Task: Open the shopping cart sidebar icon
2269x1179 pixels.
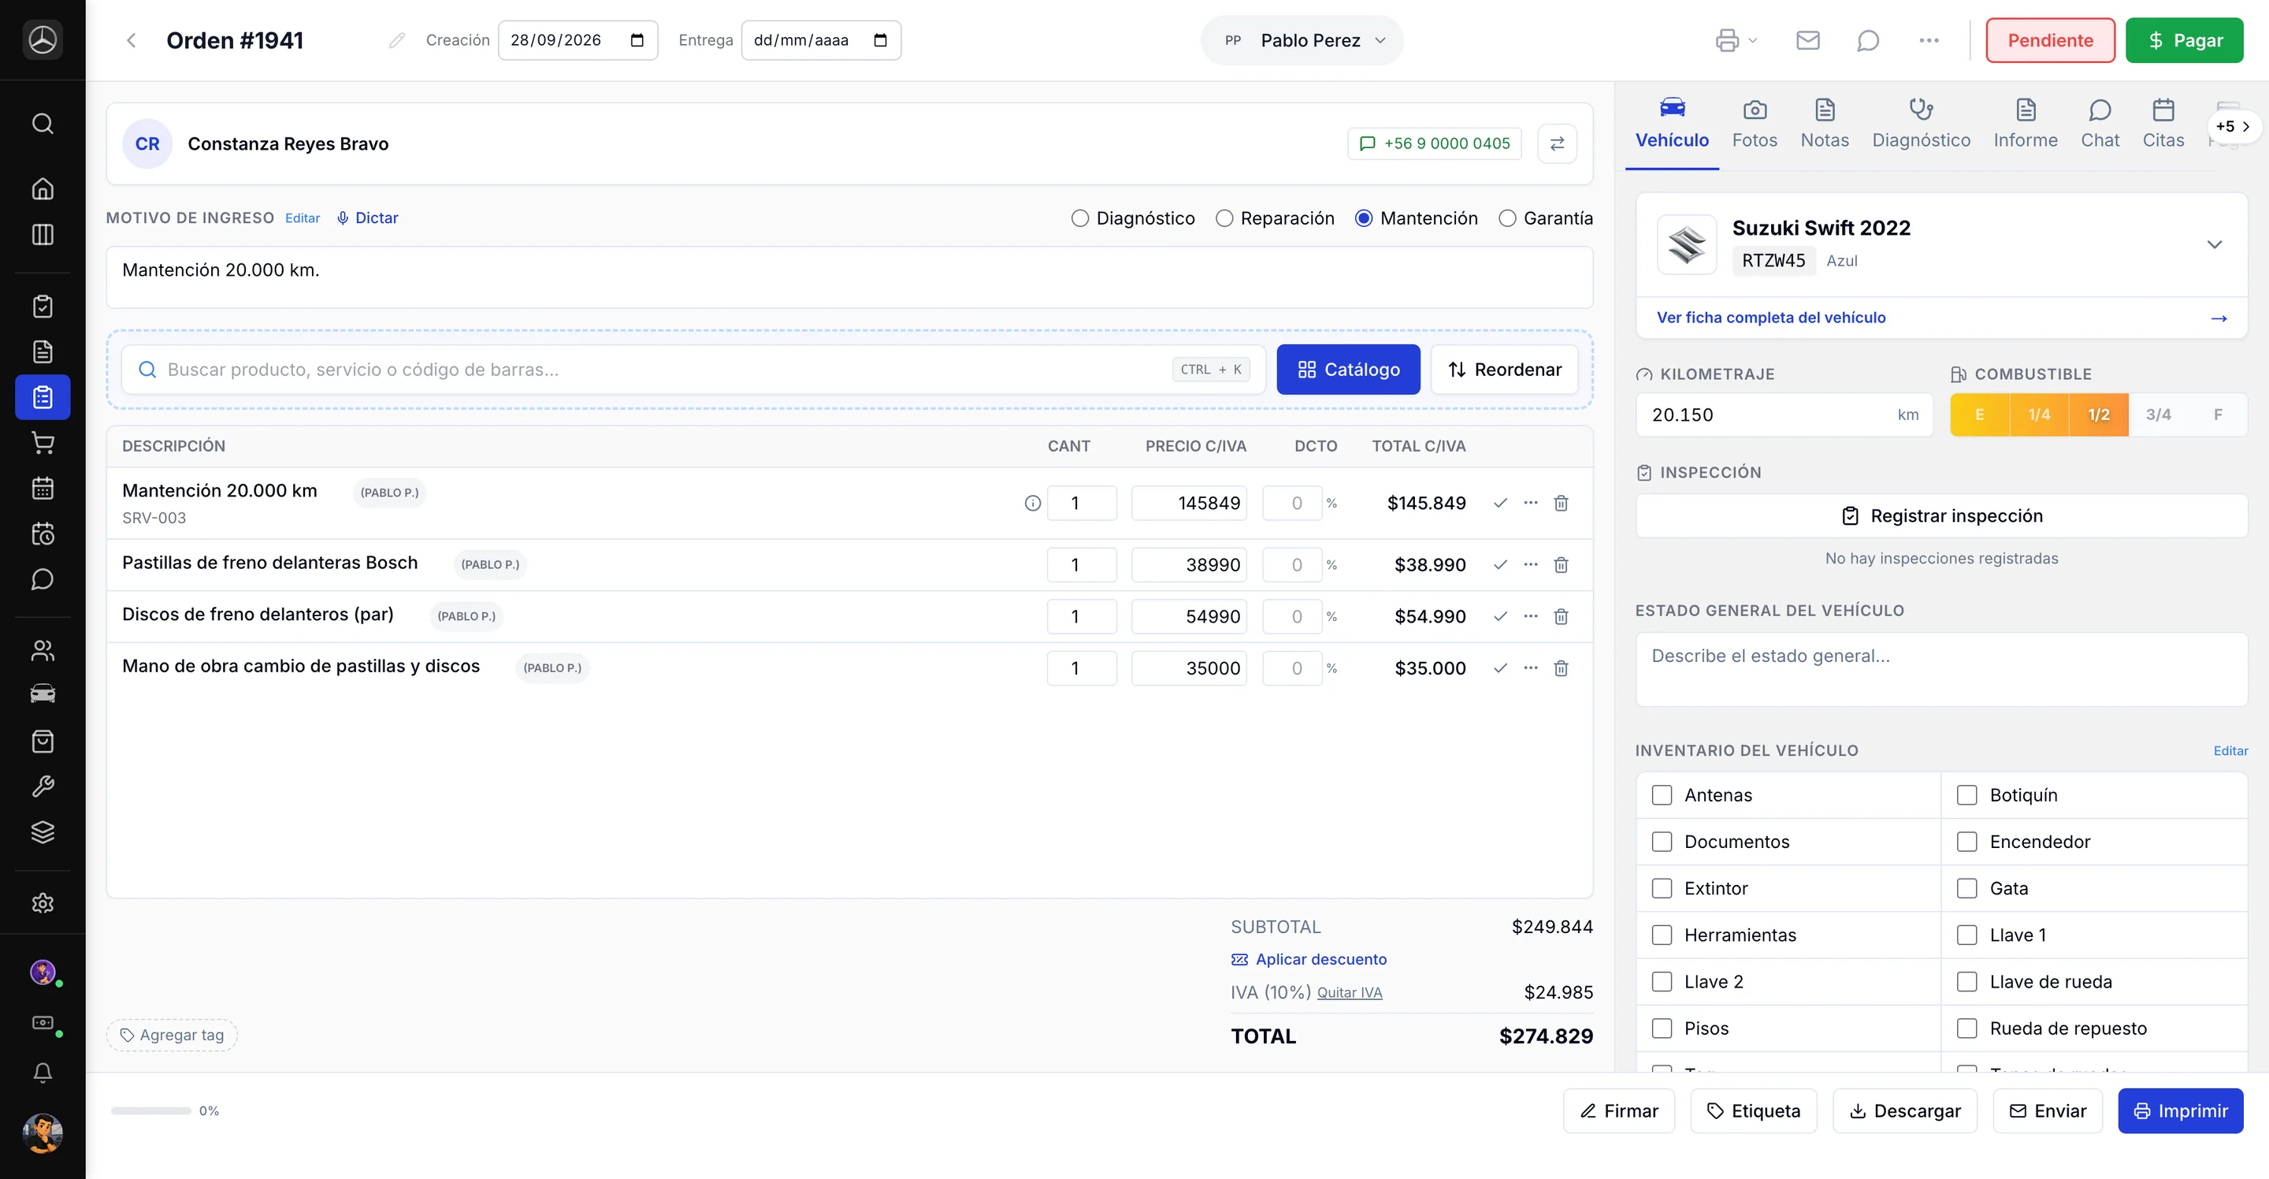Action: 43,442
